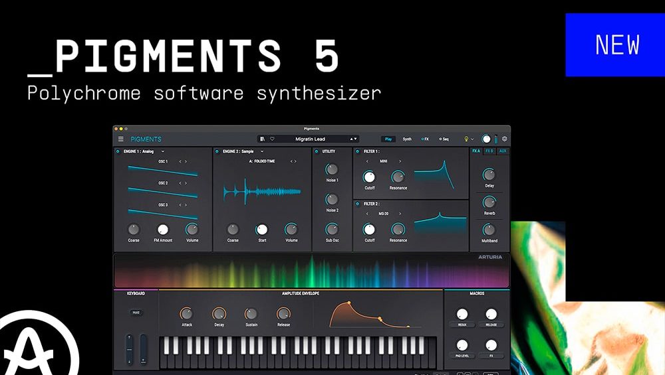Image resolution: width=665 pixels, height=375 pixels.
Task: Toggle the keyboard Hold button
Action: click(x=136, y=313)
